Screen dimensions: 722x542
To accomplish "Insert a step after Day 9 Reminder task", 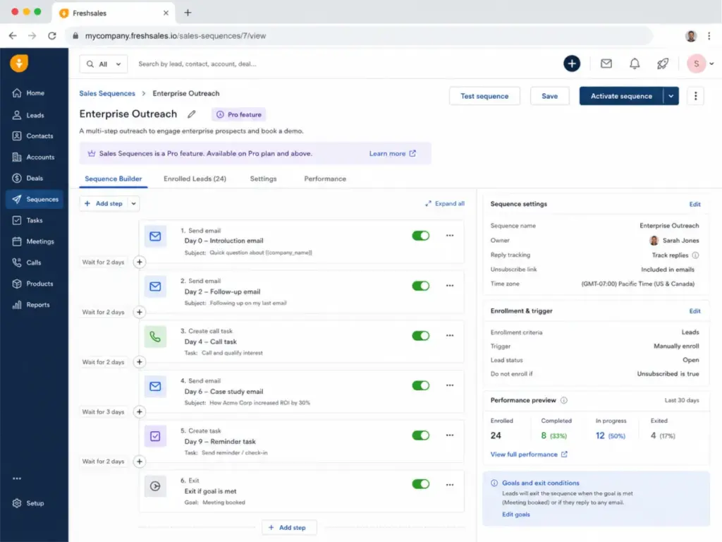I will coord(139,462).
